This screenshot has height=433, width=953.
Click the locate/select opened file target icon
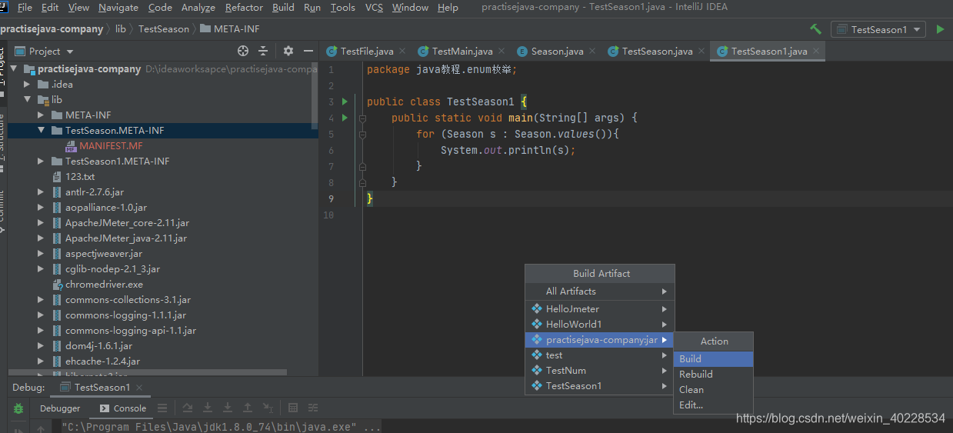click(x=243, y=51)
